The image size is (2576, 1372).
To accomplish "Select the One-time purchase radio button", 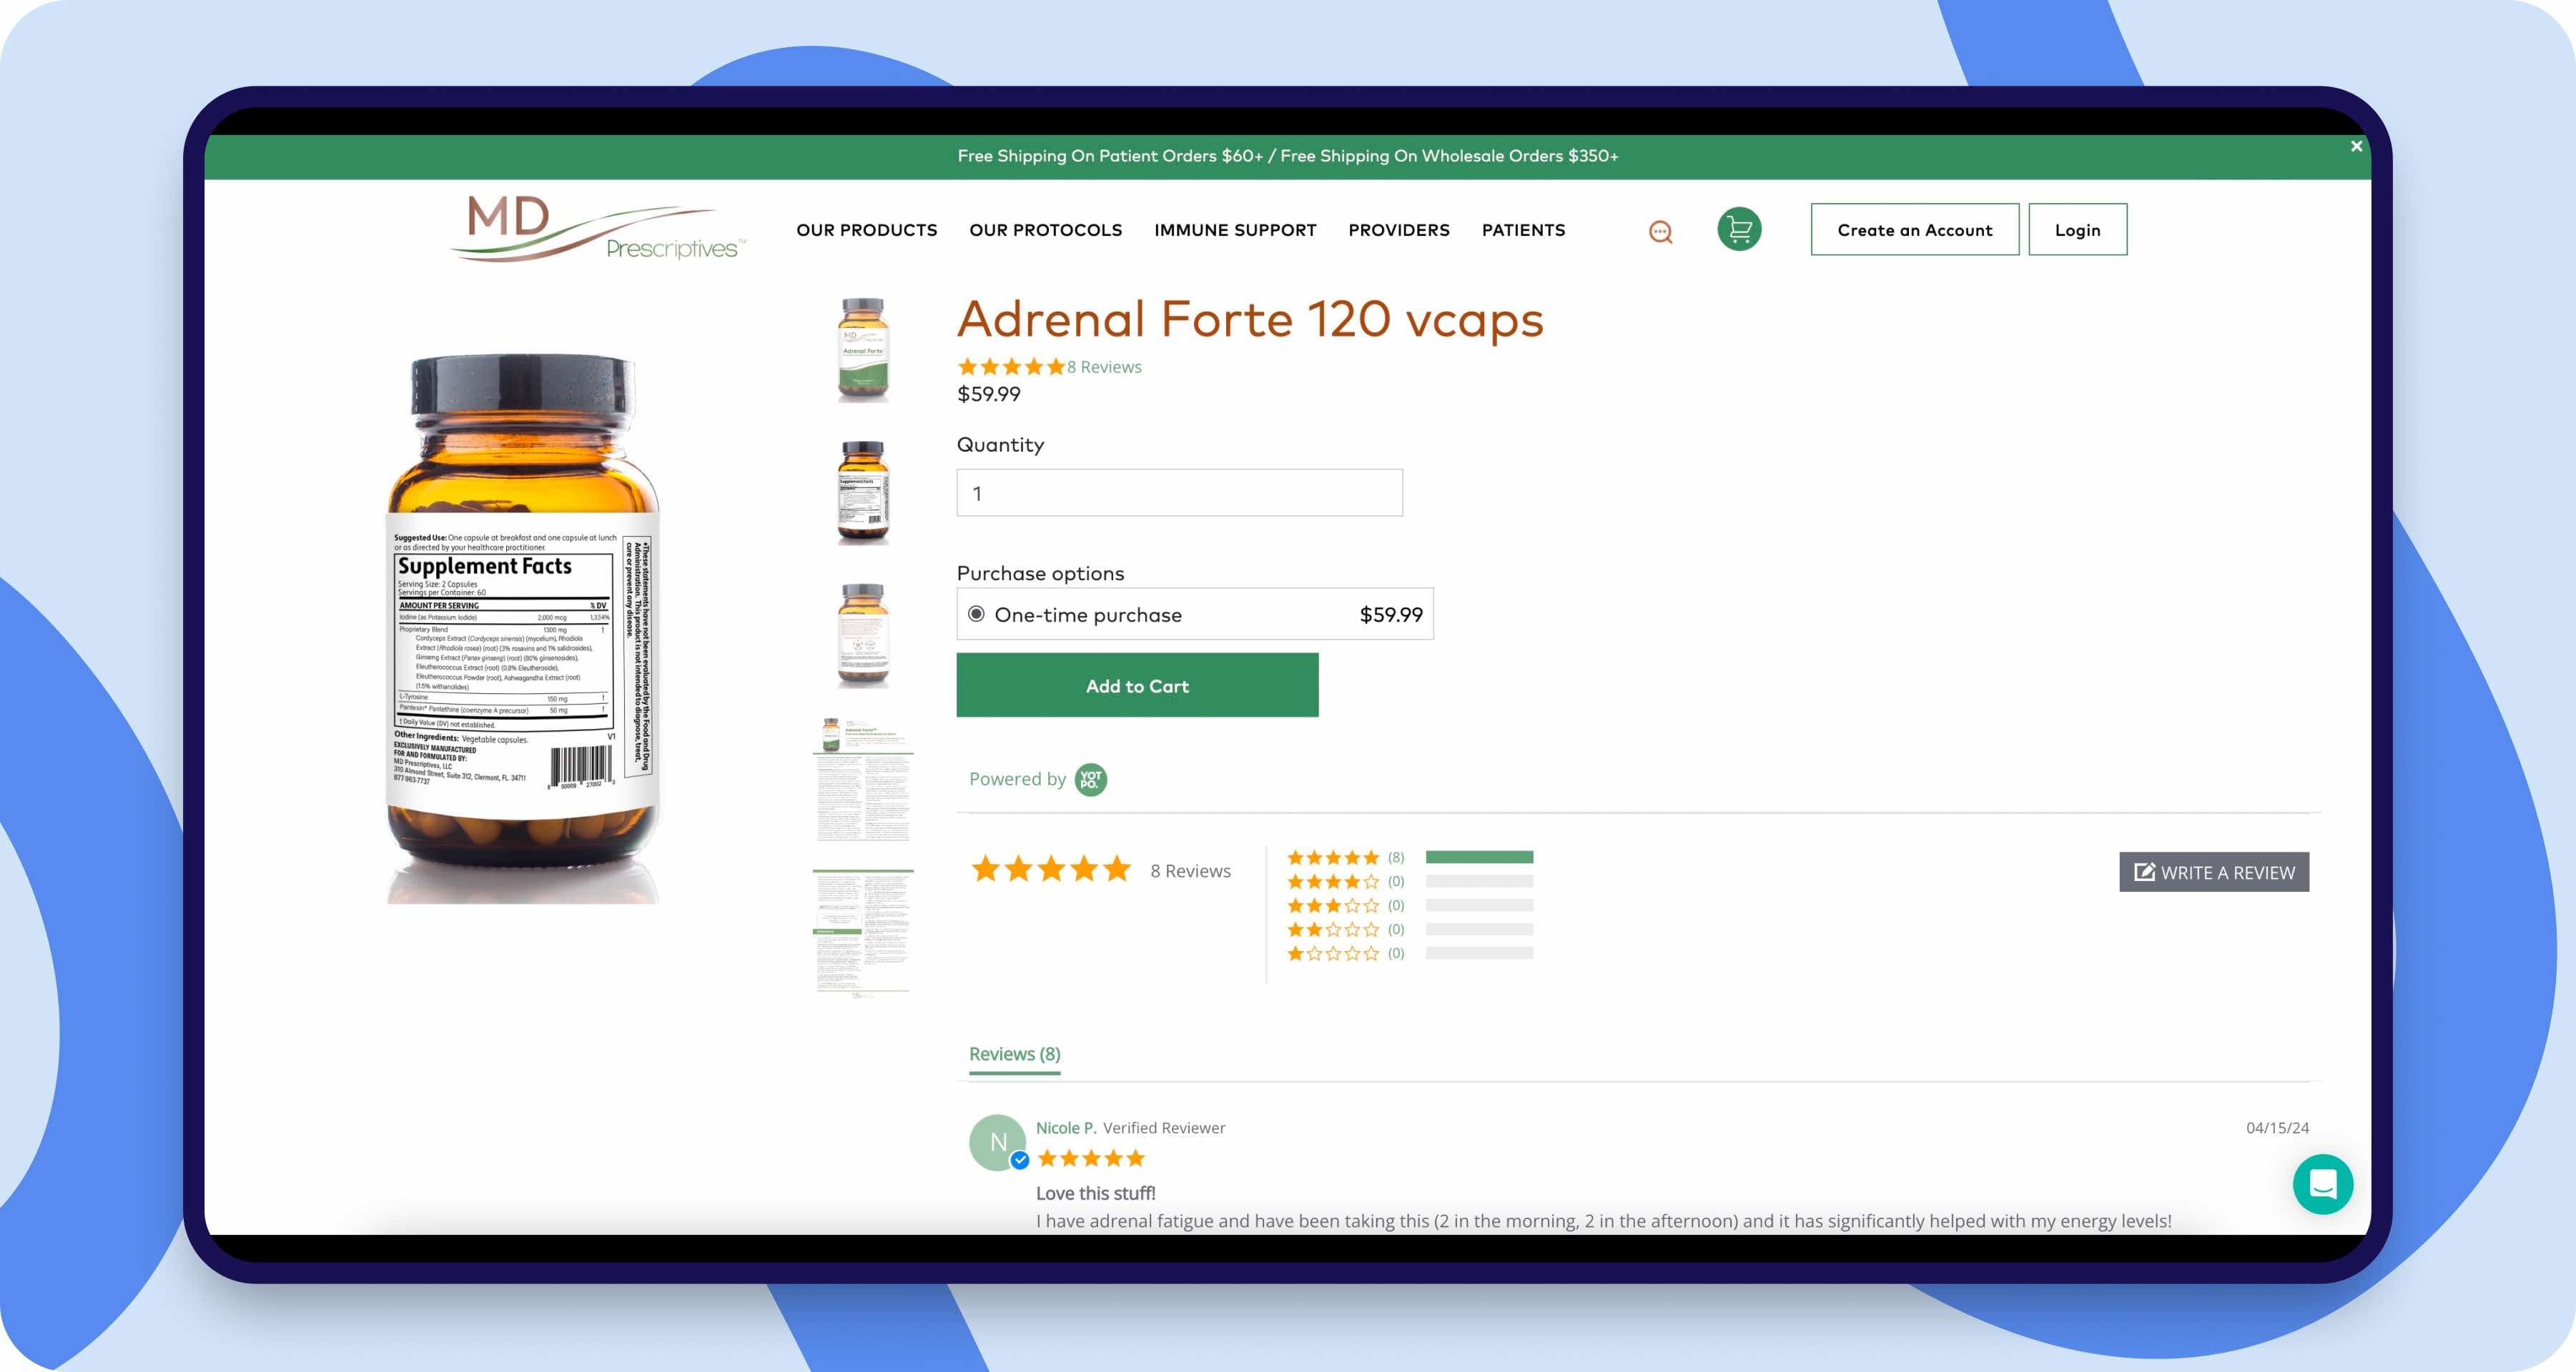I will (x=976, y=614).
